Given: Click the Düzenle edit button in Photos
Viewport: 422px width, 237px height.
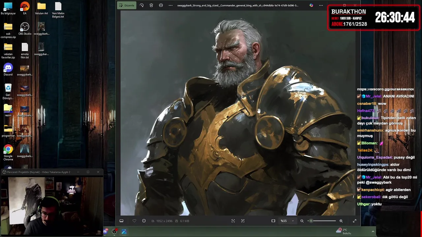Looking at the screenshot, I should pyautogui.click(x=127, y=5).
